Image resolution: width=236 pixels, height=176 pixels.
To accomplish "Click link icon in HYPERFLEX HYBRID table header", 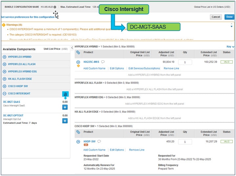I will pyautogui.click(x=78, y=52).
